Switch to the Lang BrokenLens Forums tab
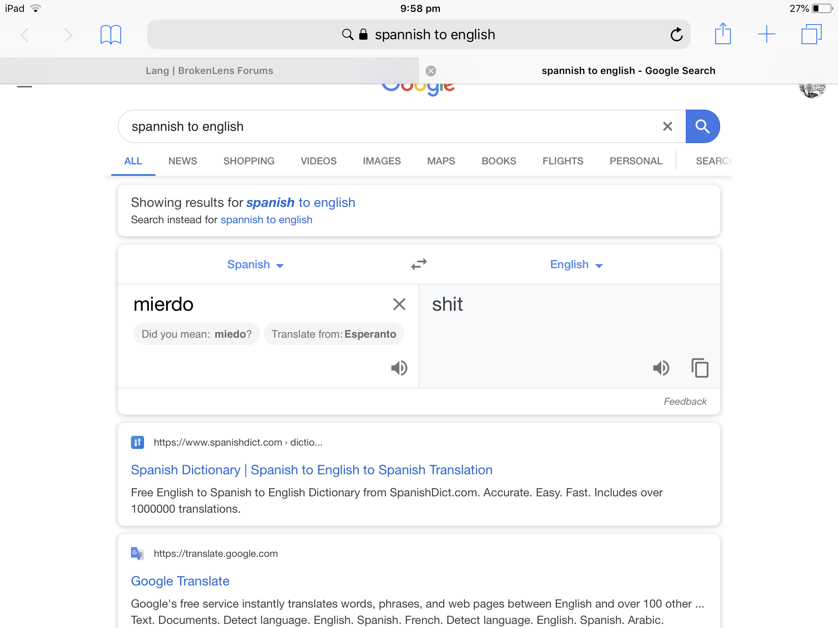This screenshot has height=628, width=838. tap(209, 71)
